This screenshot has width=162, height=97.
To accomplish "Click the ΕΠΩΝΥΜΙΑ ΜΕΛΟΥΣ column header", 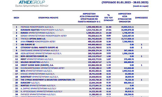I will (48, 18).
